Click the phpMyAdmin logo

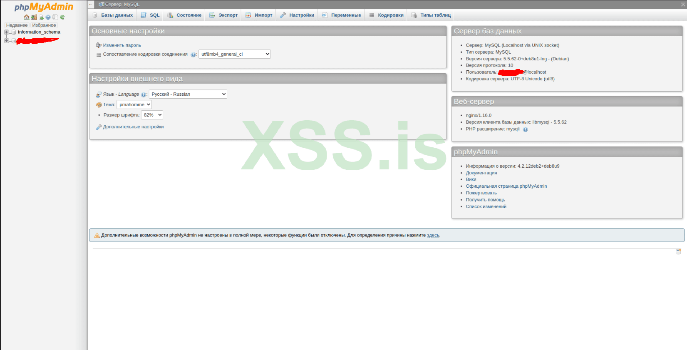44,7
